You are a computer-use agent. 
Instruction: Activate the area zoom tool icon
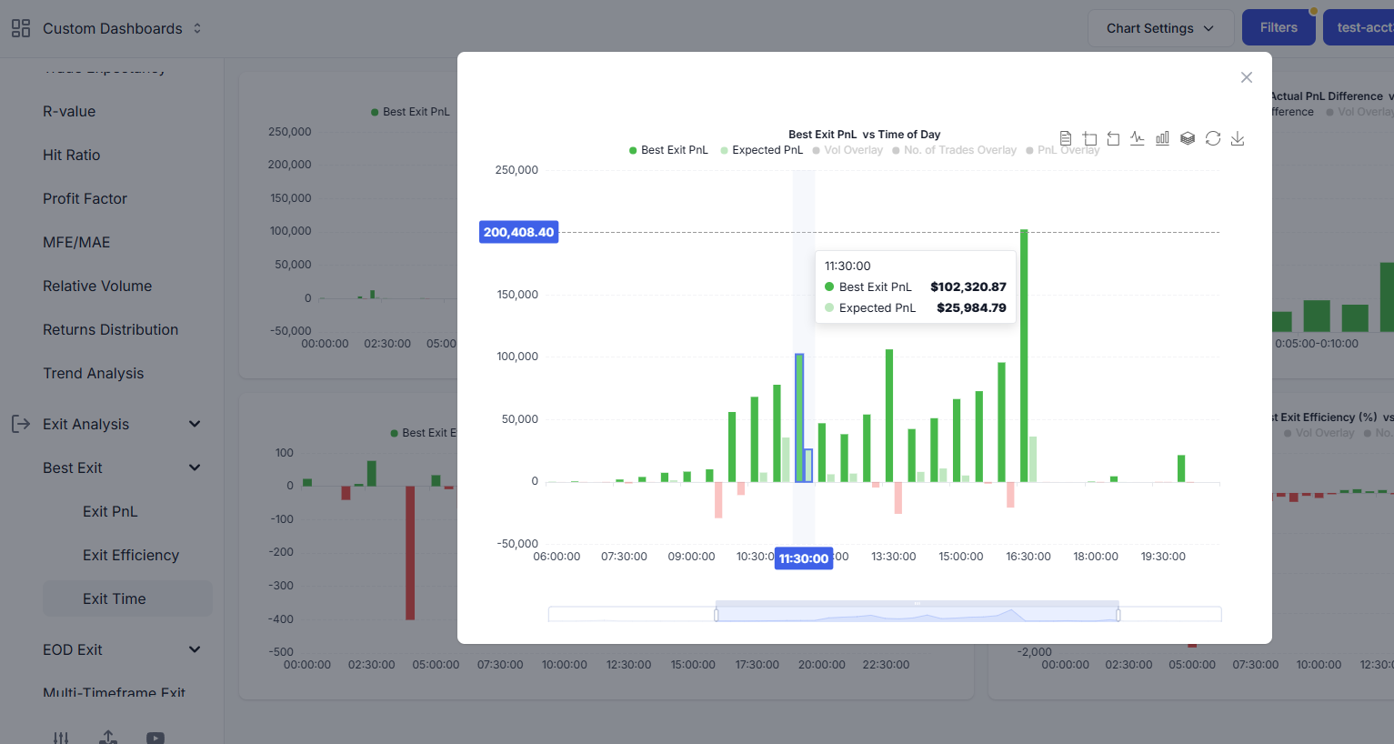click(x=1089, y=138)
